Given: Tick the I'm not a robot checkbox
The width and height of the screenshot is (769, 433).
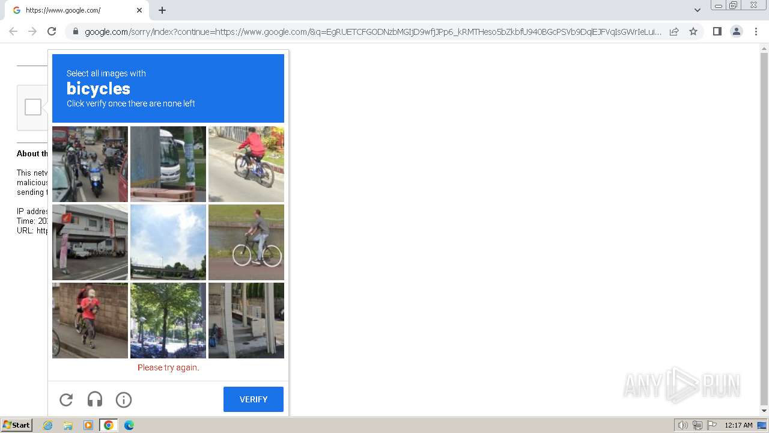Looking at the screenshot, I should coord(33,107).
